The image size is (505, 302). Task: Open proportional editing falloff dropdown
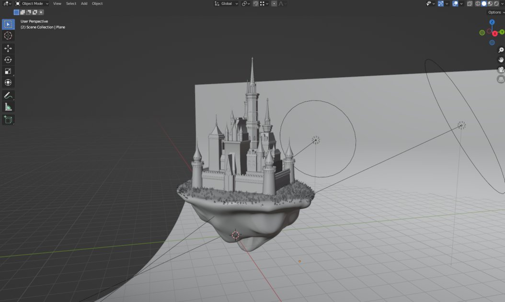point(282,3)
